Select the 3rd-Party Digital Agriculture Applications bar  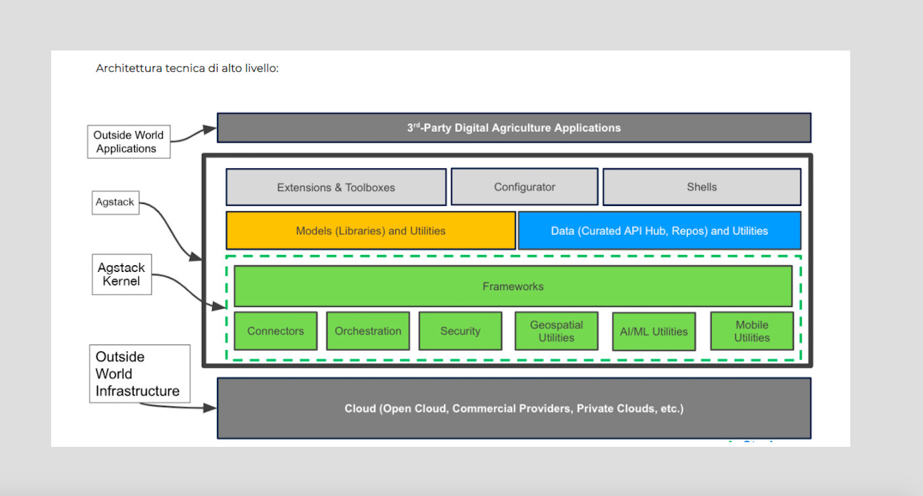tap(513, 127)
